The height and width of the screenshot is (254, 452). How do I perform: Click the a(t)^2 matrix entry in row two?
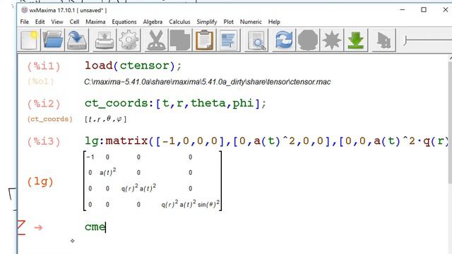tap(108, 171)
